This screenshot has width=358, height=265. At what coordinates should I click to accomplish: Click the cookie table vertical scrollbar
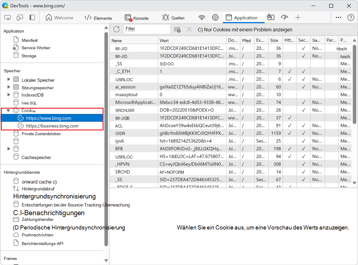coord(354,84)
